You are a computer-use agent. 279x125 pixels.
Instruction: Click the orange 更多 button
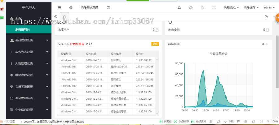(155, 44)
